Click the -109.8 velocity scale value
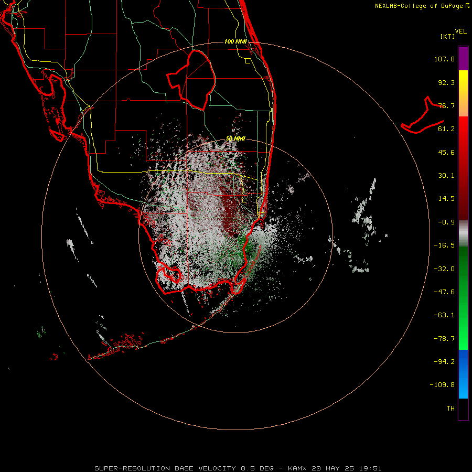 point(442,385)
